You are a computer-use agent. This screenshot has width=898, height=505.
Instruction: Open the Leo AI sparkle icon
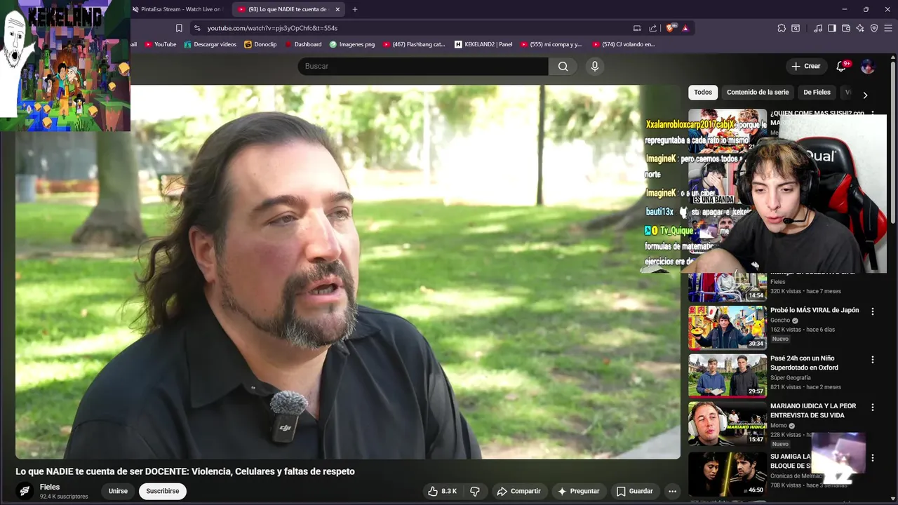coord(860,28)
